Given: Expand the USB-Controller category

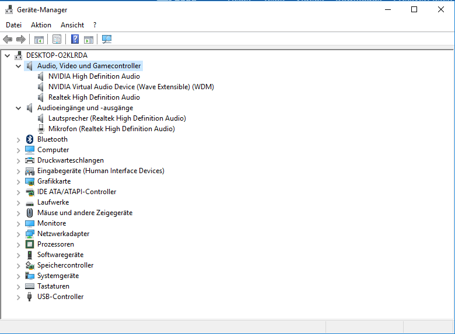Looking at the screenshot, I should click(18, 297).
